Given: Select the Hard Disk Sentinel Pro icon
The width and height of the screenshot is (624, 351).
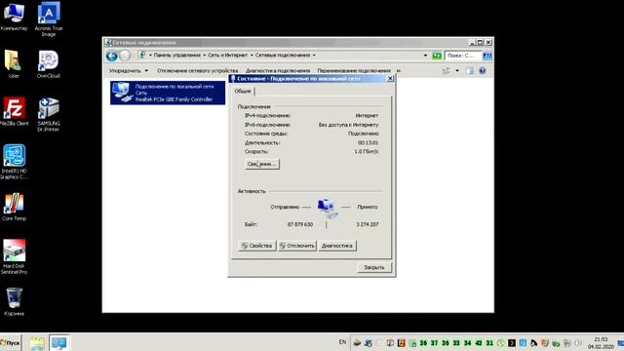Looking at the screenshot, I should [15, 256].
